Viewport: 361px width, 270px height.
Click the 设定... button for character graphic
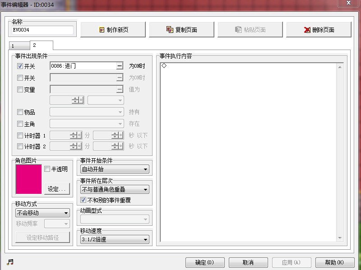point(57,189)
